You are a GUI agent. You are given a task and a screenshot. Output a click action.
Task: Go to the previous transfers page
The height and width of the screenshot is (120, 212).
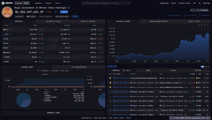click(122, 70)
